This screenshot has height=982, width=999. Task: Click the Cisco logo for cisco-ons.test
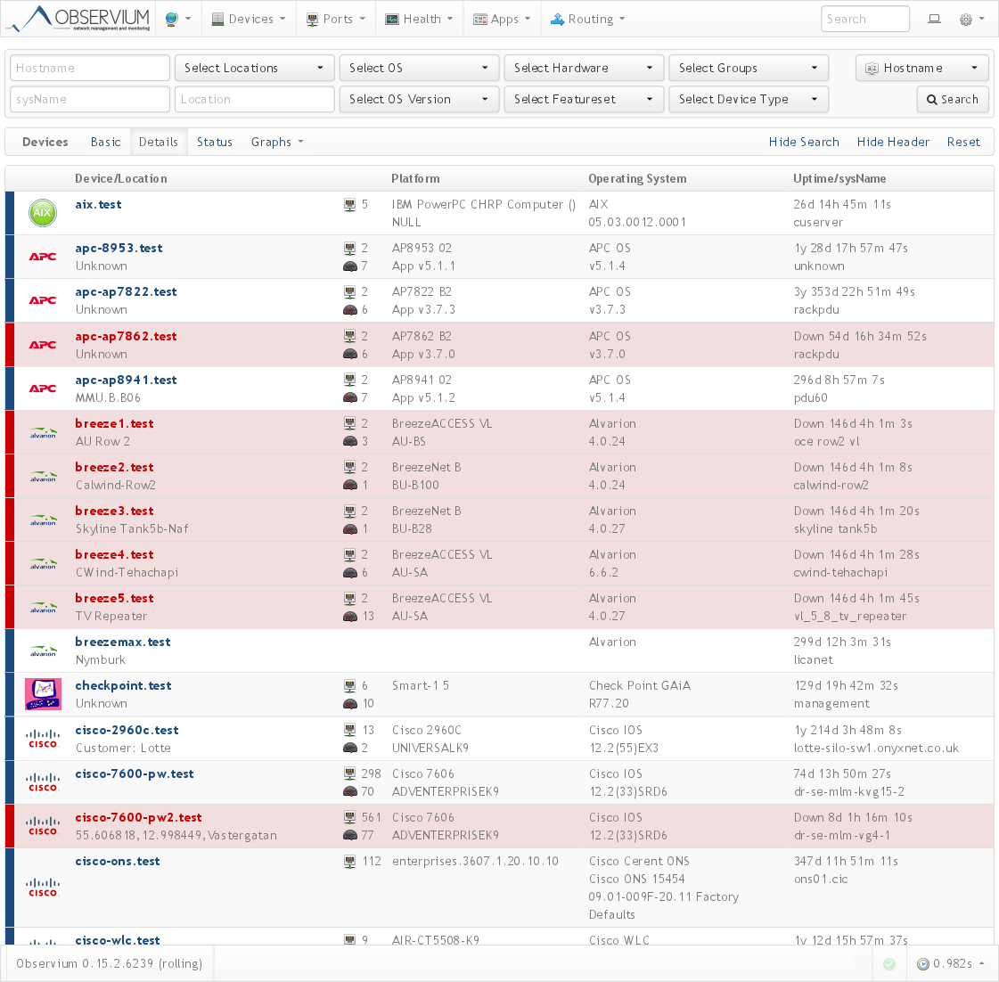click(x=43, y=887)
